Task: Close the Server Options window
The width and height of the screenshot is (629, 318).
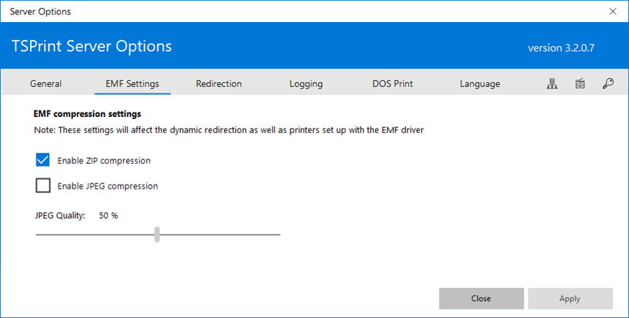Action: click(613, 11)
